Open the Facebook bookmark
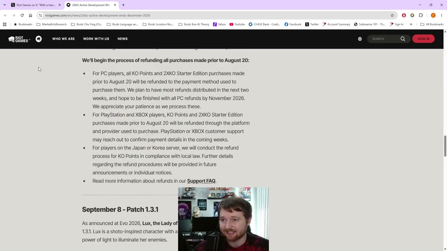447x251 pixels. (293, 24)
